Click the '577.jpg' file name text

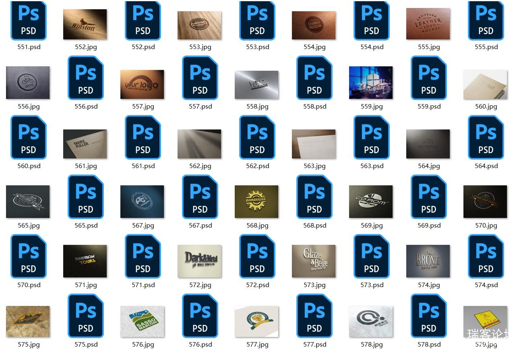[257, 345]
